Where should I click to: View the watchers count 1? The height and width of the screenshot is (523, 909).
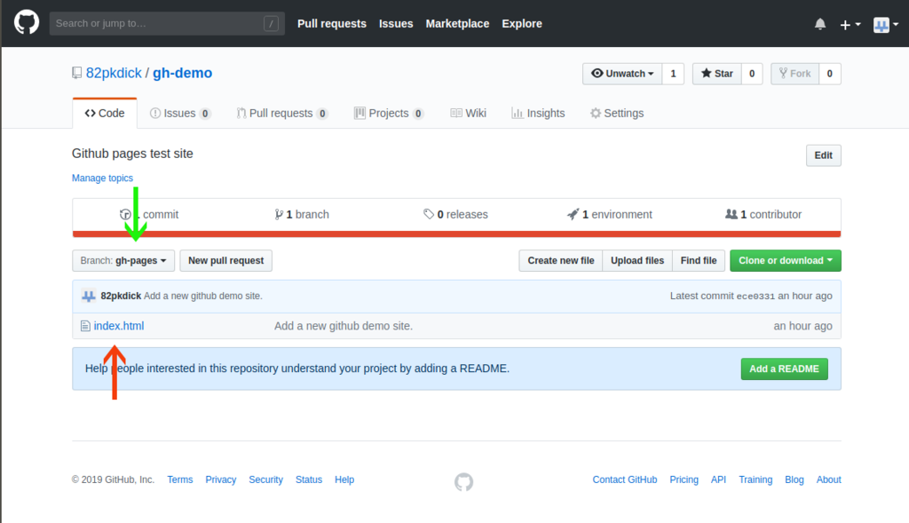point(673,74)
